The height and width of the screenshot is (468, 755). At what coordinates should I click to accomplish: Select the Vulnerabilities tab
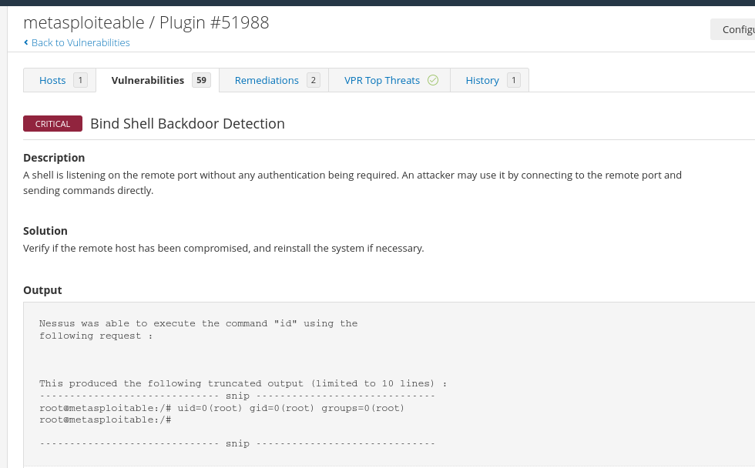point(148,80)
